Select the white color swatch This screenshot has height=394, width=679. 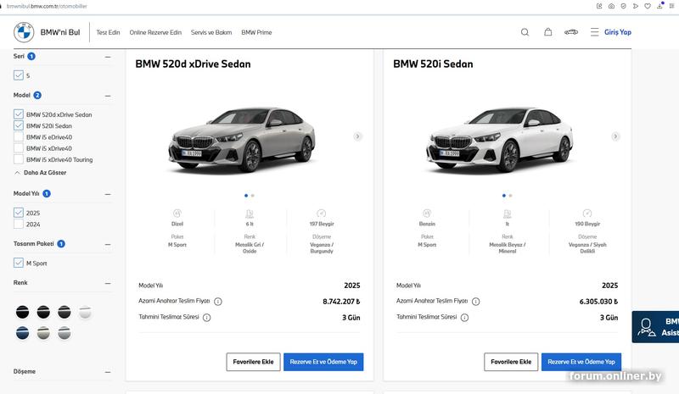(x=86, y=313)
